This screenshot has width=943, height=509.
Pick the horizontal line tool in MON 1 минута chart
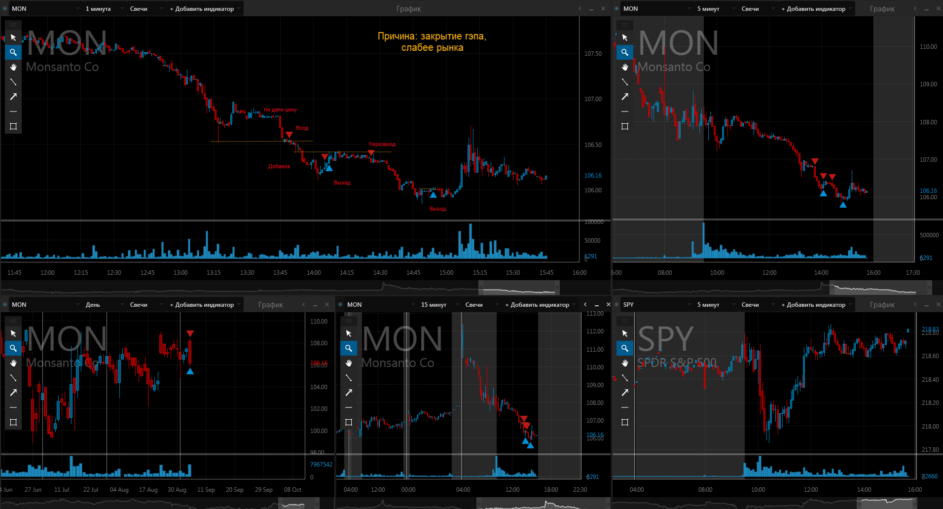(x=13, y=111)
